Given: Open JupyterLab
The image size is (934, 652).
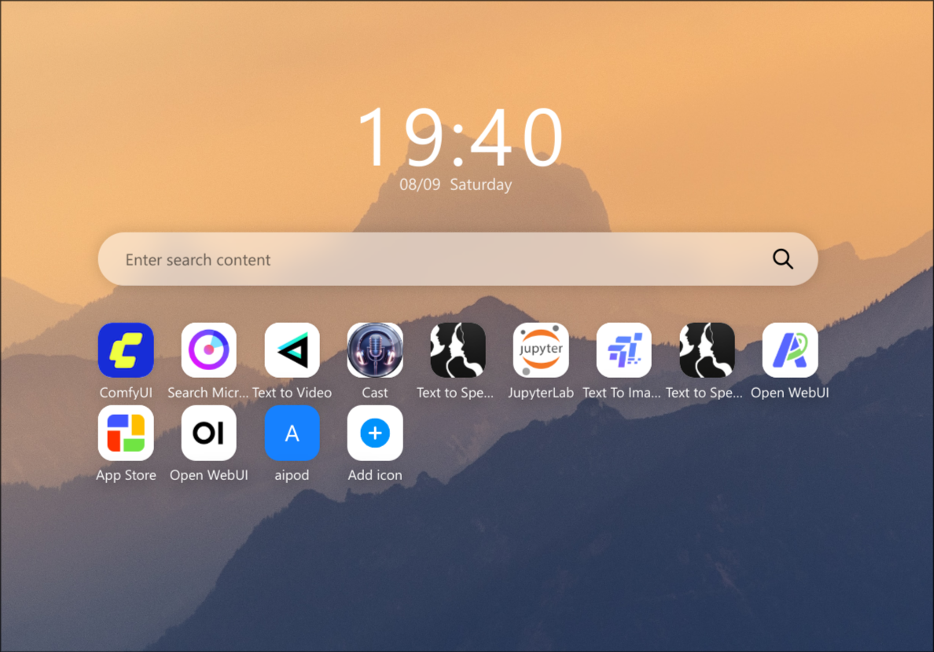Looking at the screenshot, I should tap(541, 350).
